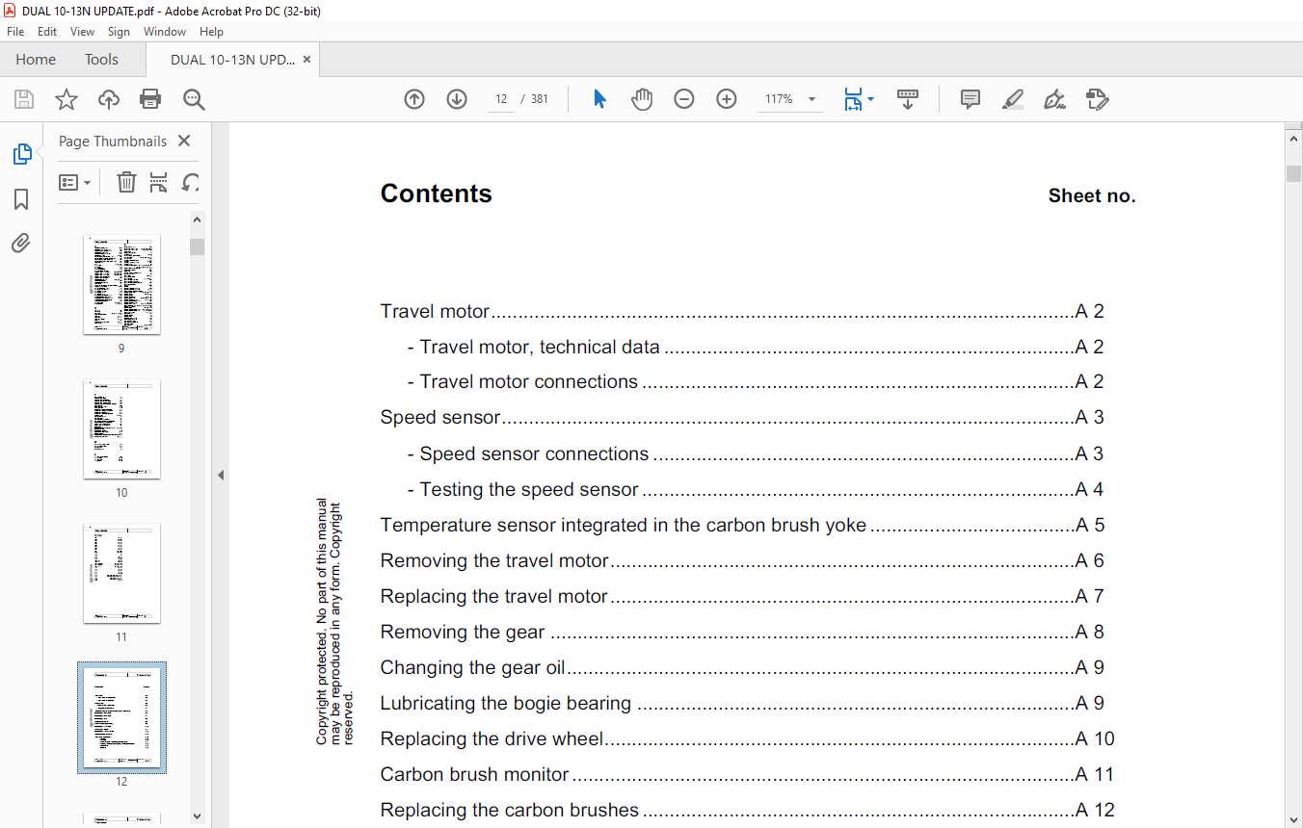
Task: Select page 11 thumbnail
Action: [121, 574]
